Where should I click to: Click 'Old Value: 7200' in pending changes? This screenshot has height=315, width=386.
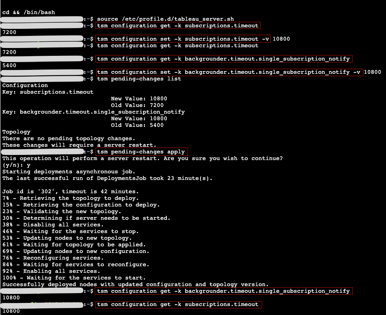pyautogui.click(x=137, y=105)
